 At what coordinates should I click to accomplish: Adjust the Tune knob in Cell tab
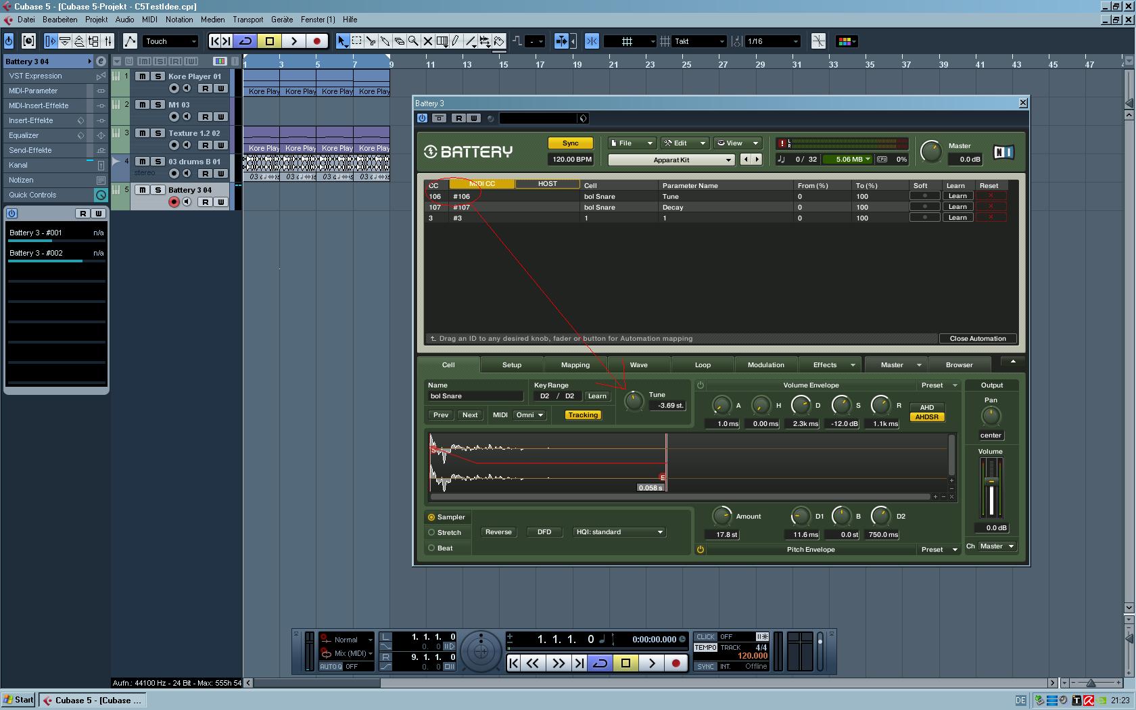[634, 401]
